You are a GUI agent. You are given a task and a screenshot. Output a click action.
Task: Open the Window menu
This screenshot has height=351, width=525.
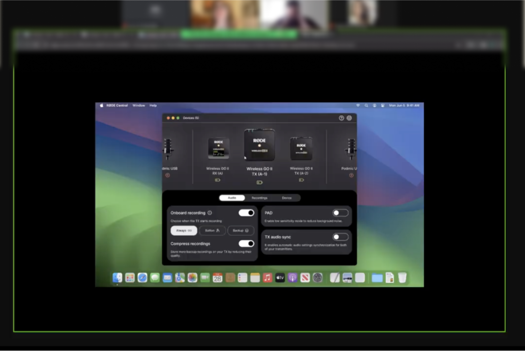click(x=139, y=105)
